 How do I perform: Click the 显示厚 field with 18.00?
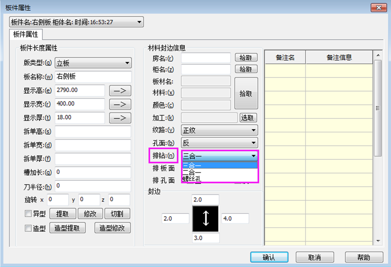pos(80,117)
